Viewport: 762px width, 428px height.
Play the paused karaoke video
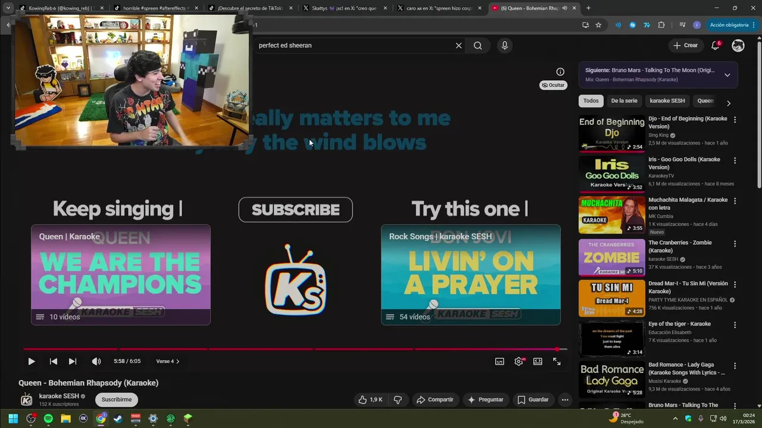coord(32,361)
